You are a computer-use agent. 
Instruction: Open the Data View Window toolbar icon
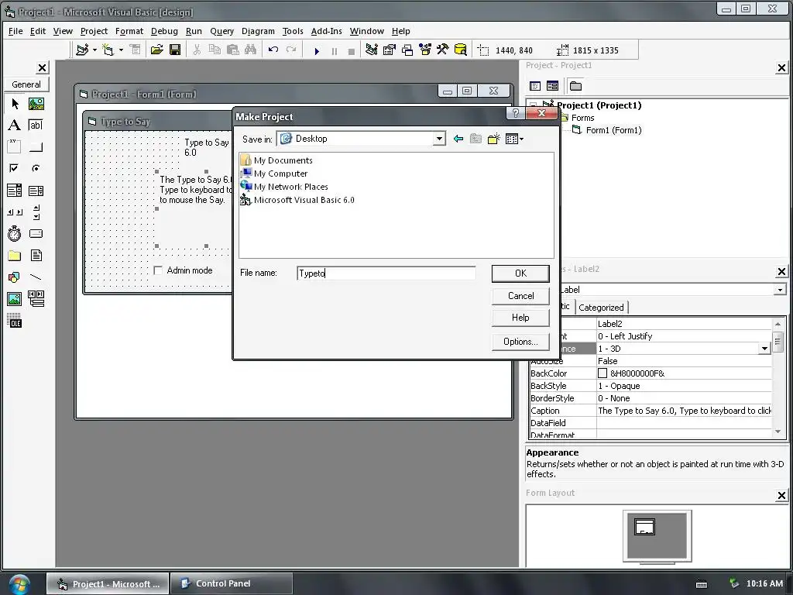click(460, 50)
